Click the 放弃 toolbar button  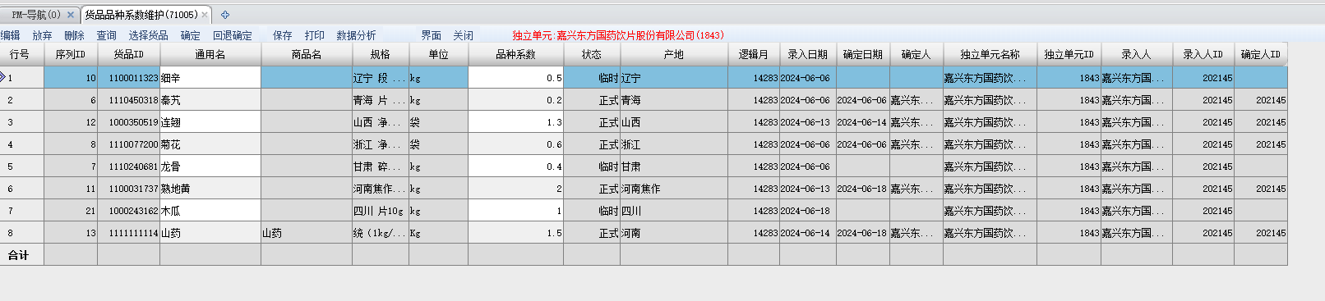(x=42, y=35)
